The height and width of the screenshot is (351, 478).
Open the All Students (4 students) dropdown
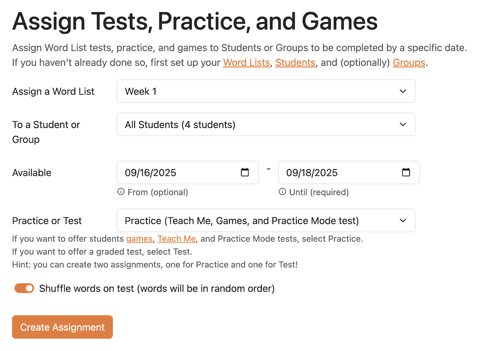click(266, 124)
